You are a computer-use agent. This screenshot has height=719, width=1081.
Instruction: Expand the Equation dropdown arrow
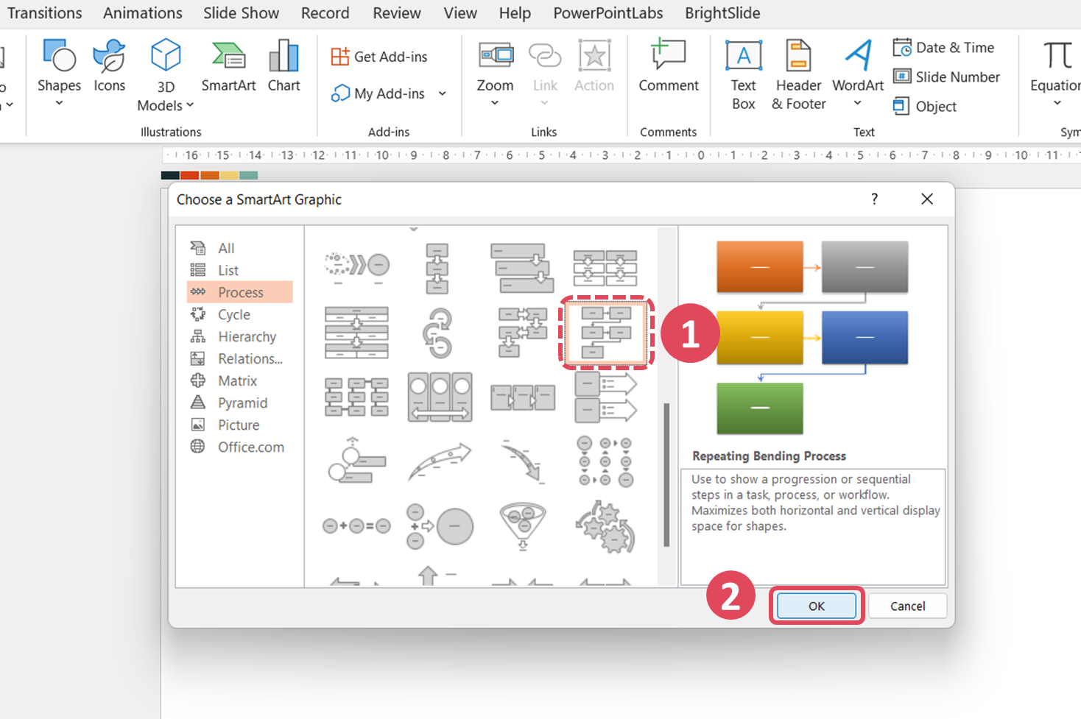point(1057,103)
